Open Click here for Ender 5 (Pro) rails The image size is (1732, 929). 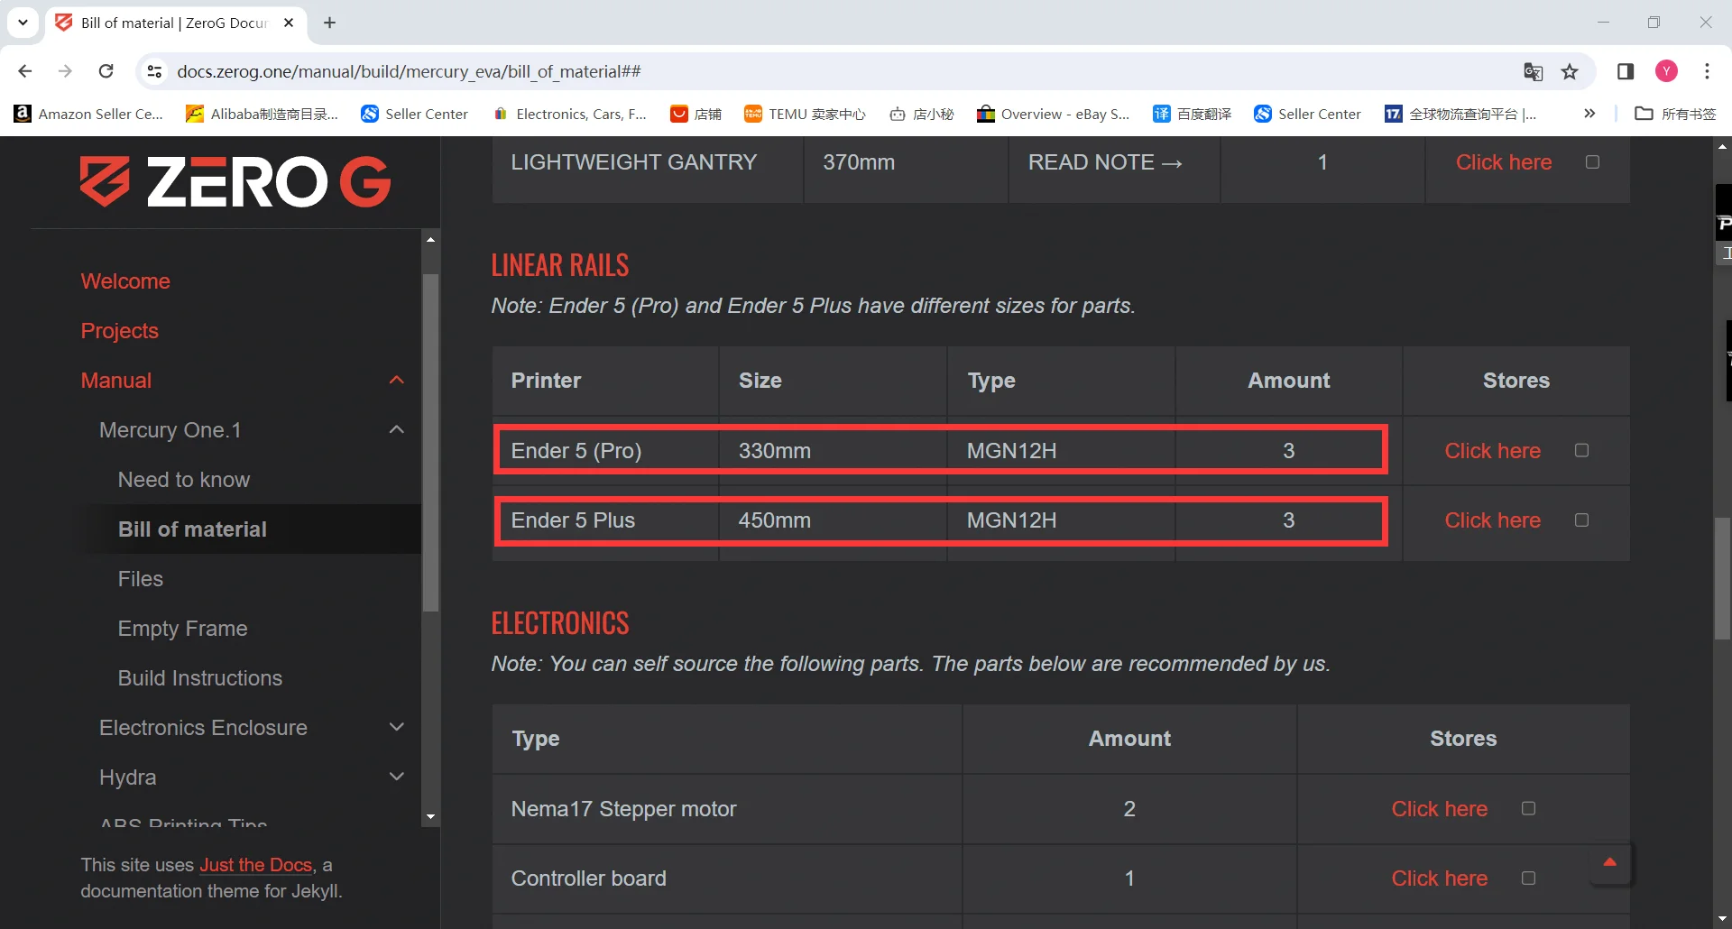click(1493, 451)
